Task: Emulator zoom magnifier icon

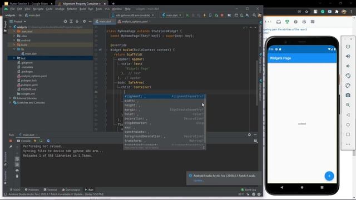Action: coord(348,105)
